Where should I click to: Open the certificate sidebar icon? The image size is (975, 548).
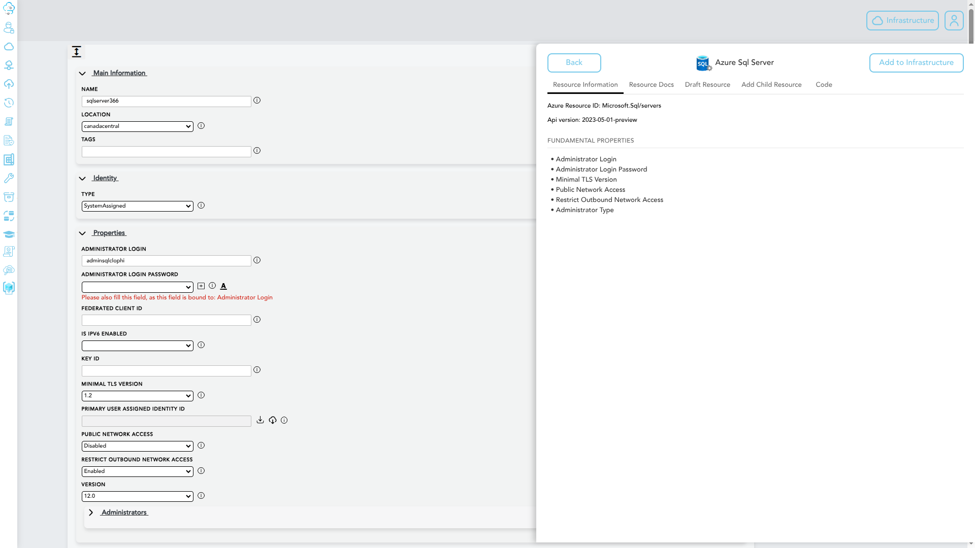pyautogui.click(x=9, y=251)
